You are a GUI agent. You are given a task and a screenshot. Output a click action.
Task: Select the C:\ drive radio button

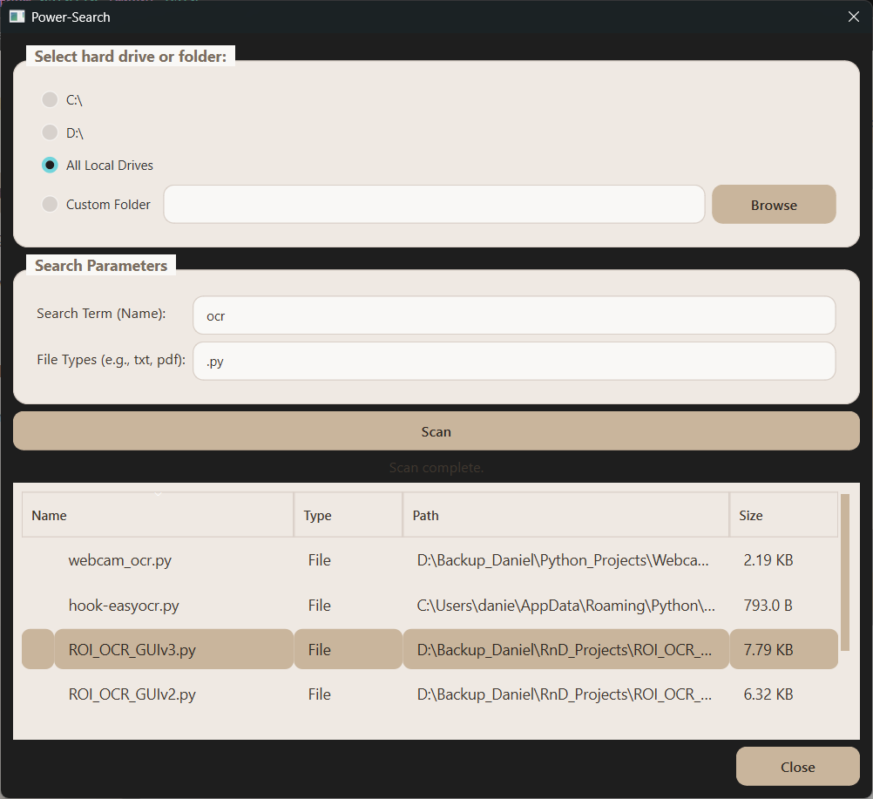[51, 99]
